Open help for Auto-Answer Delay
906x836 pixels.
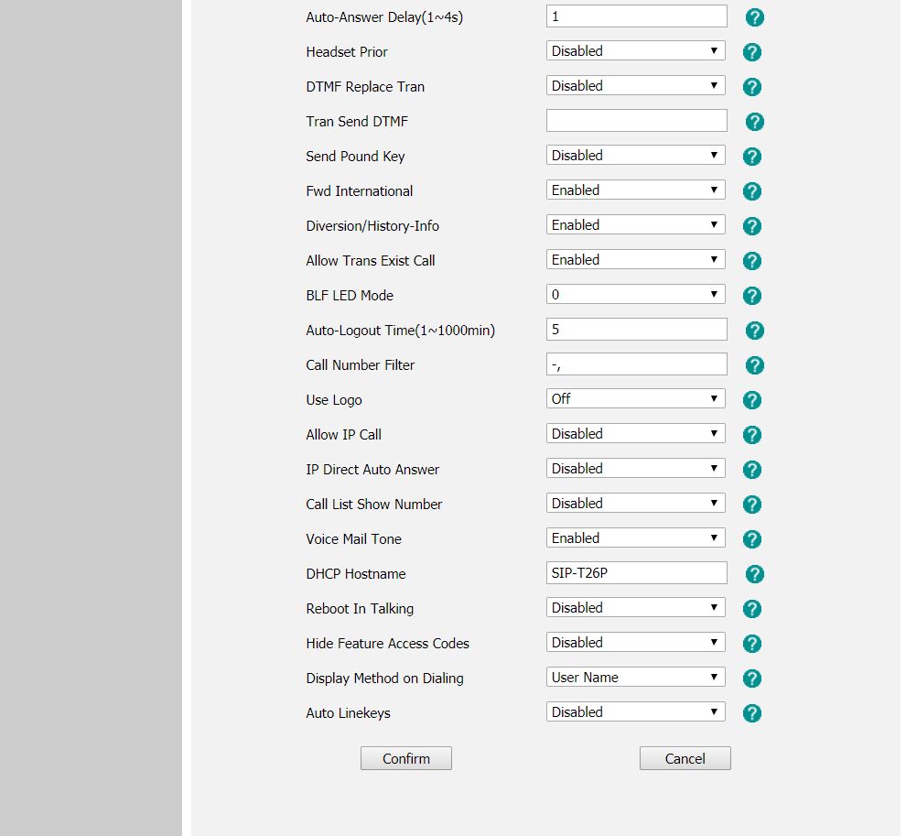coord(755,17)
